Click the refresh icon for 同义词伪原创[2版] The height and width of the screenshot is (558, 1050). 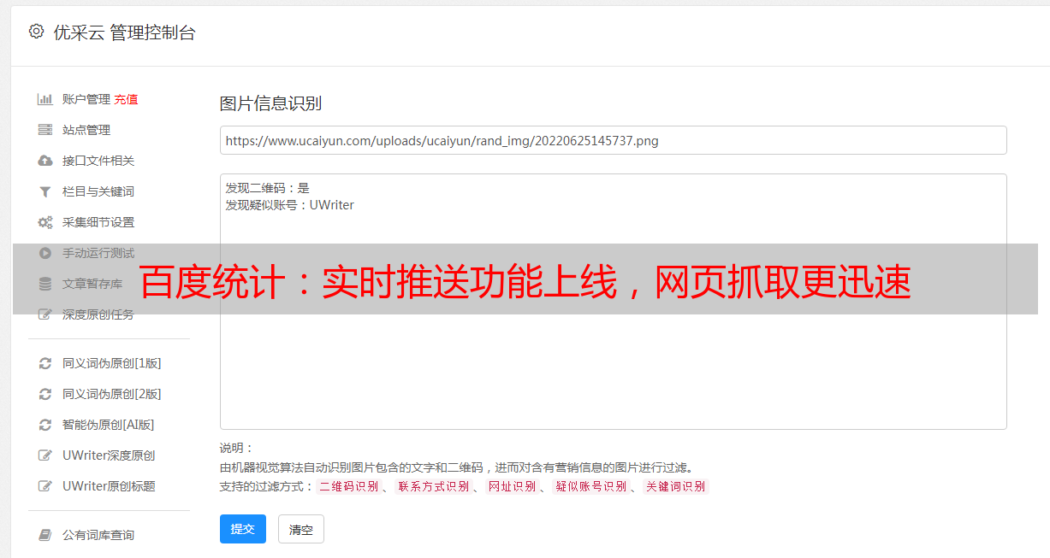(45, 394)
